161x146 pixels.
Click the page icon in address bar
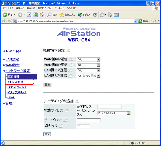coord(15,21)
